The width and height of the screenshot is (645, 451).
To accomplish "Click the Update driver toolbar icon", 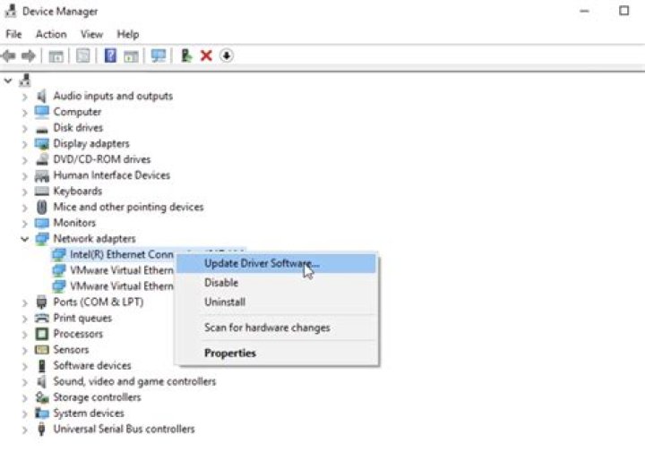I will (x=186, y=55).
